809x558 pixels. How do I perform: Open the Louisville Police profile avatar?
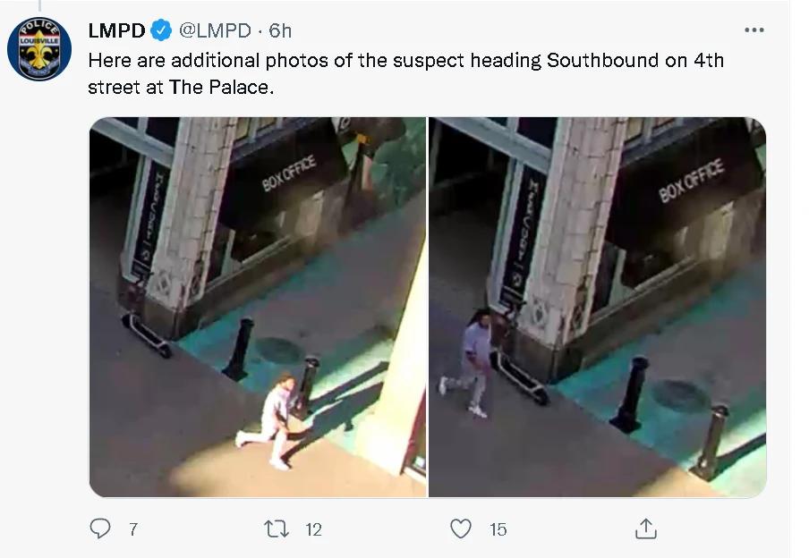point(39,49)
